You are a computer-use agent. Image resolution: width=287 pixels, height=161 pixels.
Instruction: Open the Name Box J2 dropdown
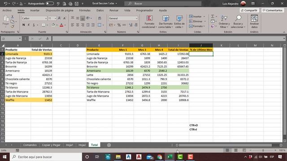click(20, 38)
